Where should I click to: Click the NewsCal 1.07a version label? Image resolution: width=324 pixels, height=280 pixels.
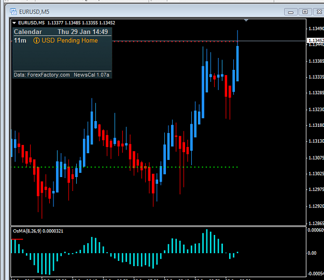(x=92, y=75)
